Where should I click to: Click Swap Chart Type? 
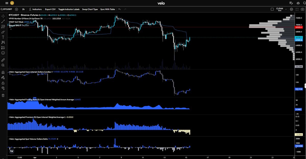point(90,9)
